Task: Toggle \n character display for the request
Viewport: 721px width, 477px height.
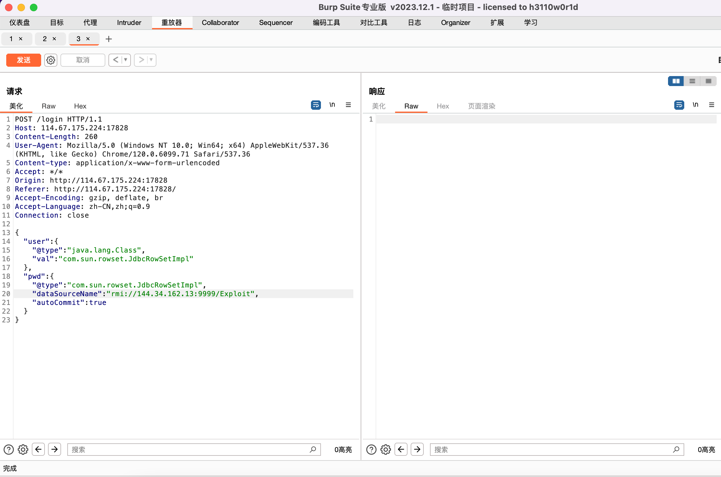Action: click(x=332, y=105)
